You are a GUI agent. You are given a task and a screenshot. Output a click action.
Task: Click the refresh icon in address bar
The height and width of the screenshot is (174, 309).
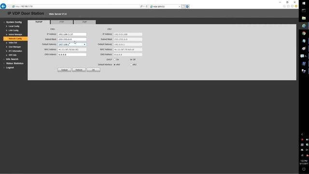pos(147,6)
